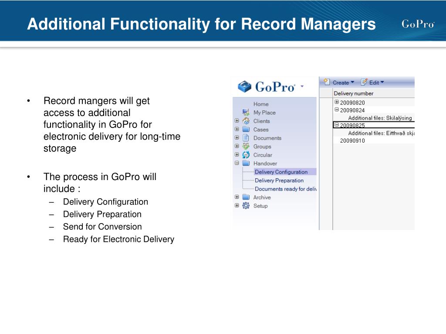The image size is (446, 334).
Task: Expand the Documents tree node
Action: click(237, 137)
